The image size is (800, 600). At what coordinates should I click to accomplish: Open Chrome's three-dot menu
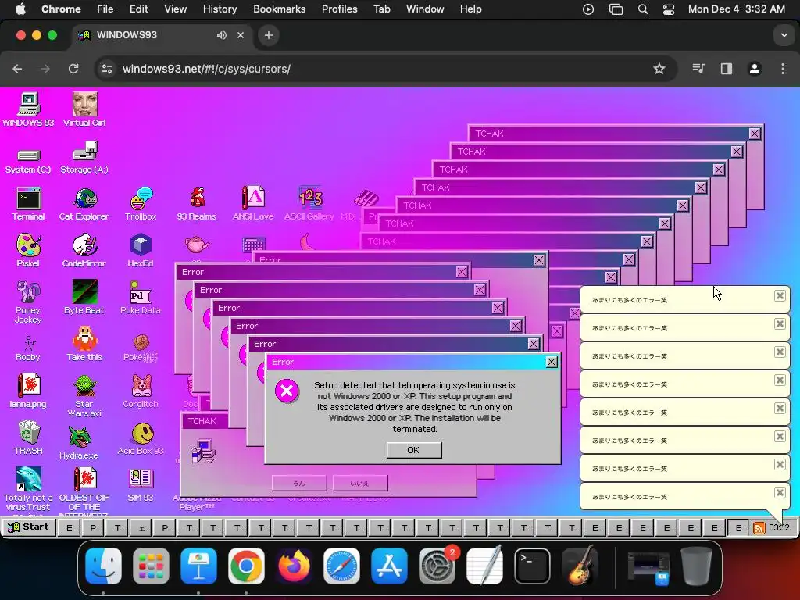(x=783, y=69)
